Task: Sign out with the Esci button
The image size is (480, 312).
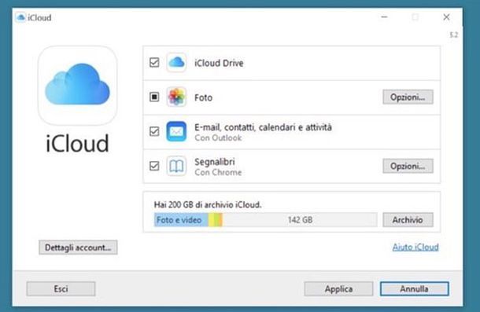Action: (61, 288)
